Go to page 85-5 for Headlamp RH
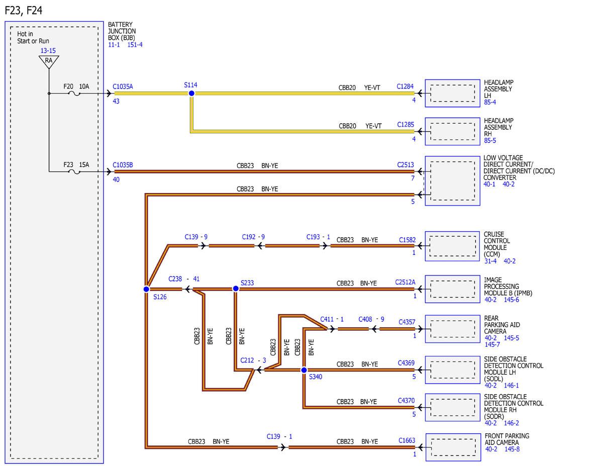 (x=490, y=140)
